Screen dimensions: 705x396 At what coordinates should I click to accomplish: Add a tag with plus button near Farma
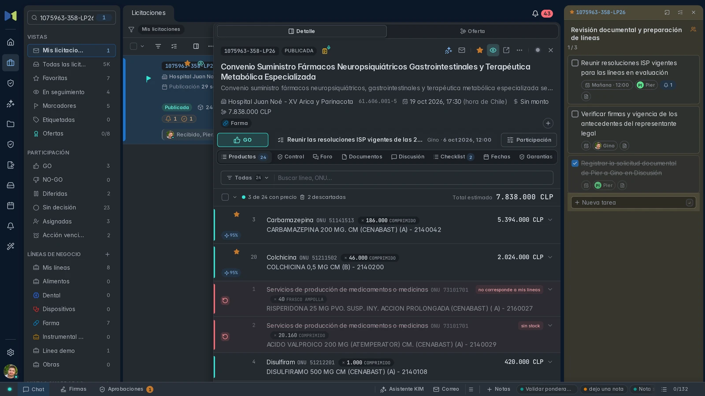point(548,123)
